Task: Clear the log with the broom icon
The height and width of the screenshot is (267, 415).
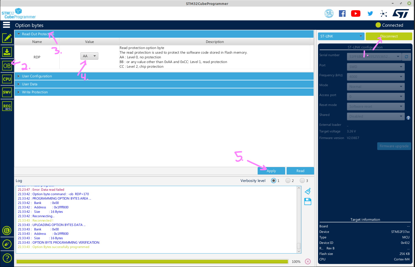Action: point(308,191)
